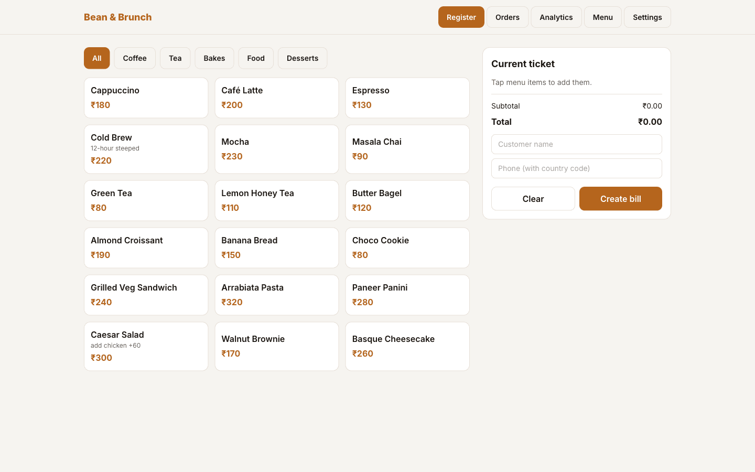Add Cold Brew to the ticket
Viewport: 755px width, 472px height.
point(146,149)
